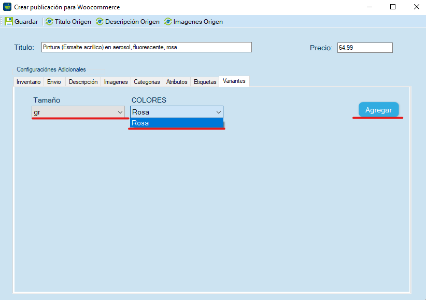Open the Tamaño dropdown showing gr
Viewport: 426px width, 300px height.
[78, 112]
